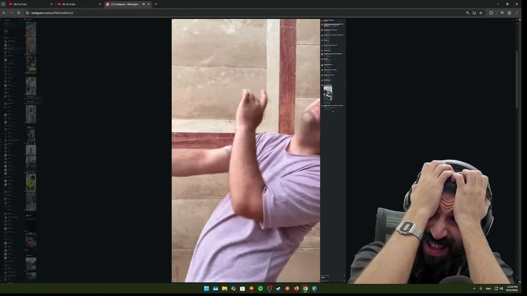Close the Instagram Messages tab

point(149,4)
